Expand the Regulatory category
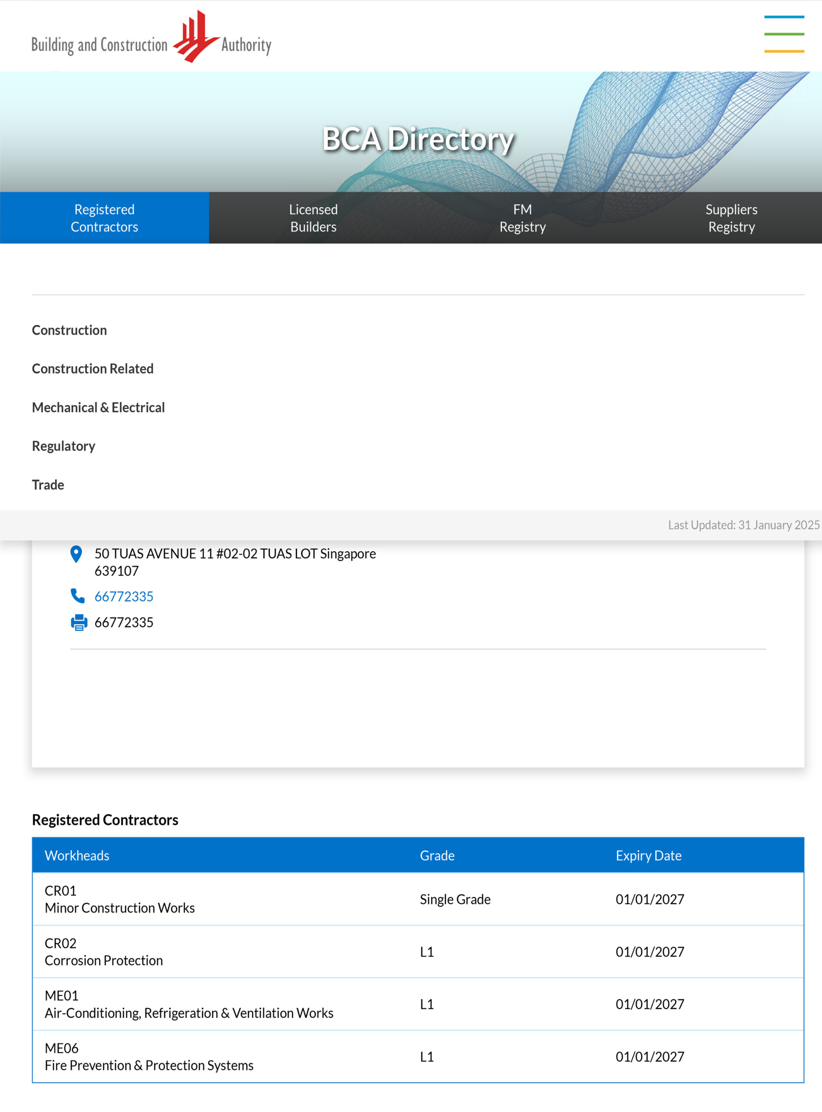The width and height of the screenshot is (822, 1112). [x=63, y=446]
